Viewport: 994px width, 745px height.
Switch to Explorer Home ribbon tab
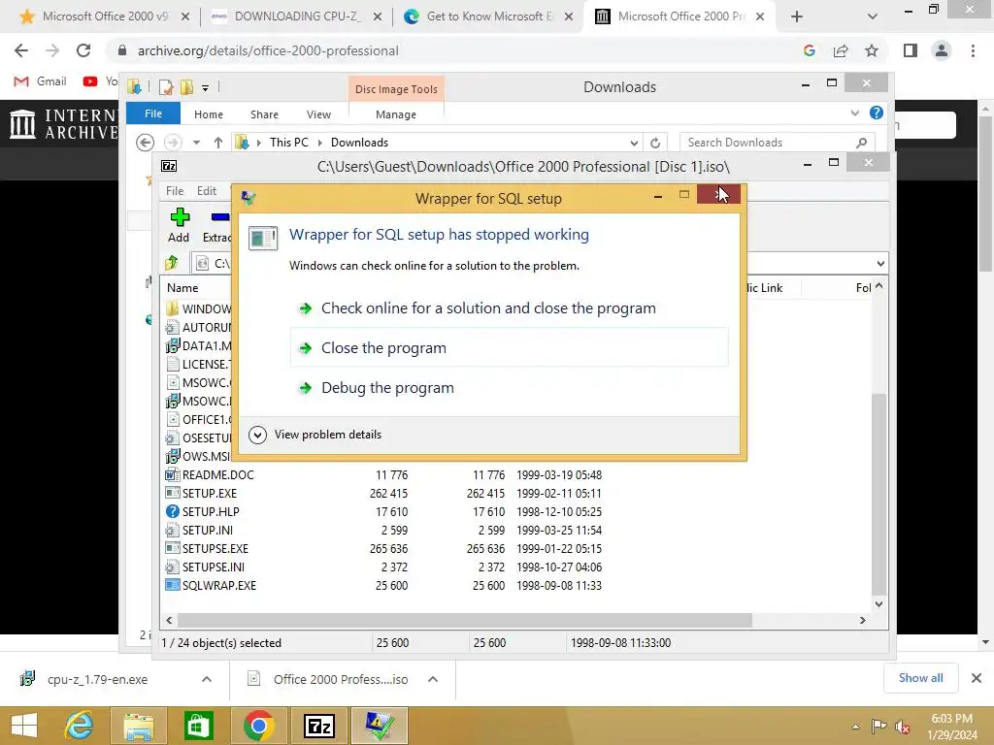point(209,114)
